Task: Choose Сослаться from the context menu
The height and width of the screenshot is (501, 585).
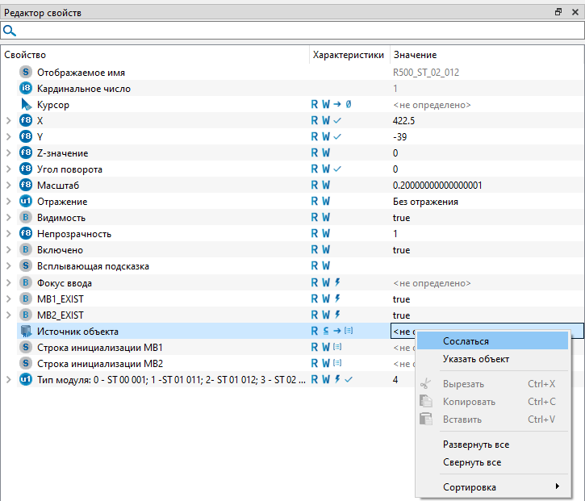Action: click(466, 341)
